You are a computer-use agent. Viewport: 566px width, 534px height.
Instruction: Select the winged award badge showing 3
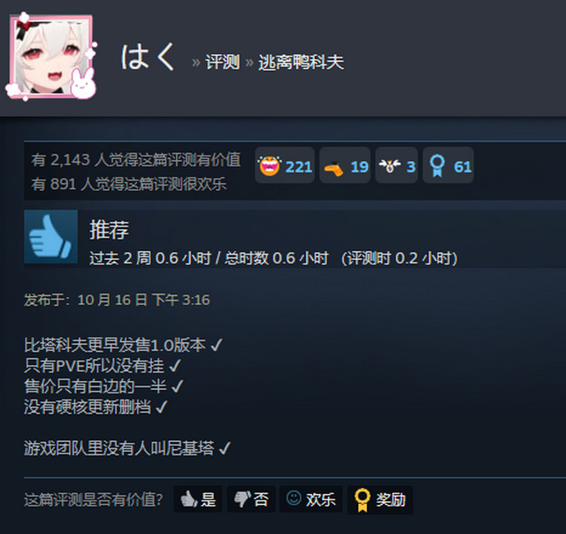(396, 165)
